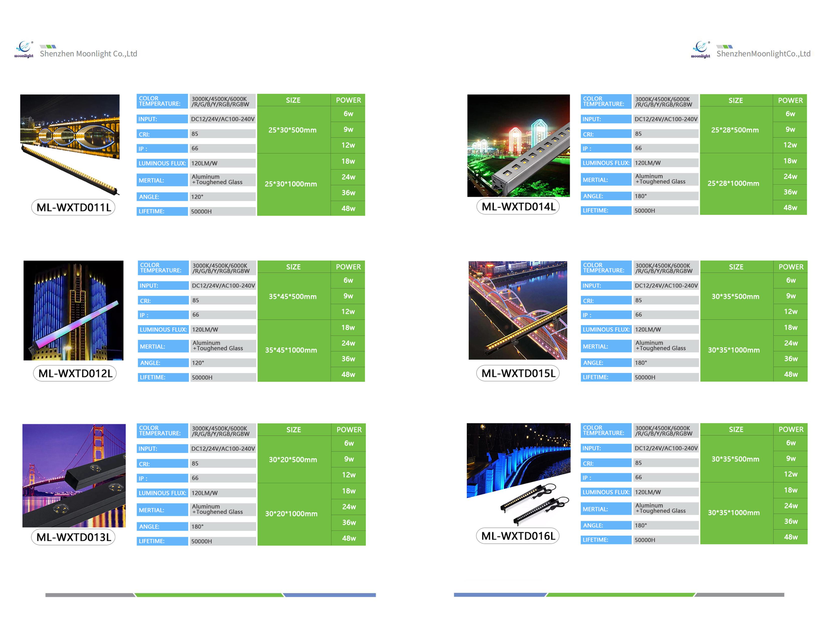Select the ML-WXTD011L model label

click(x=74, y=207)
